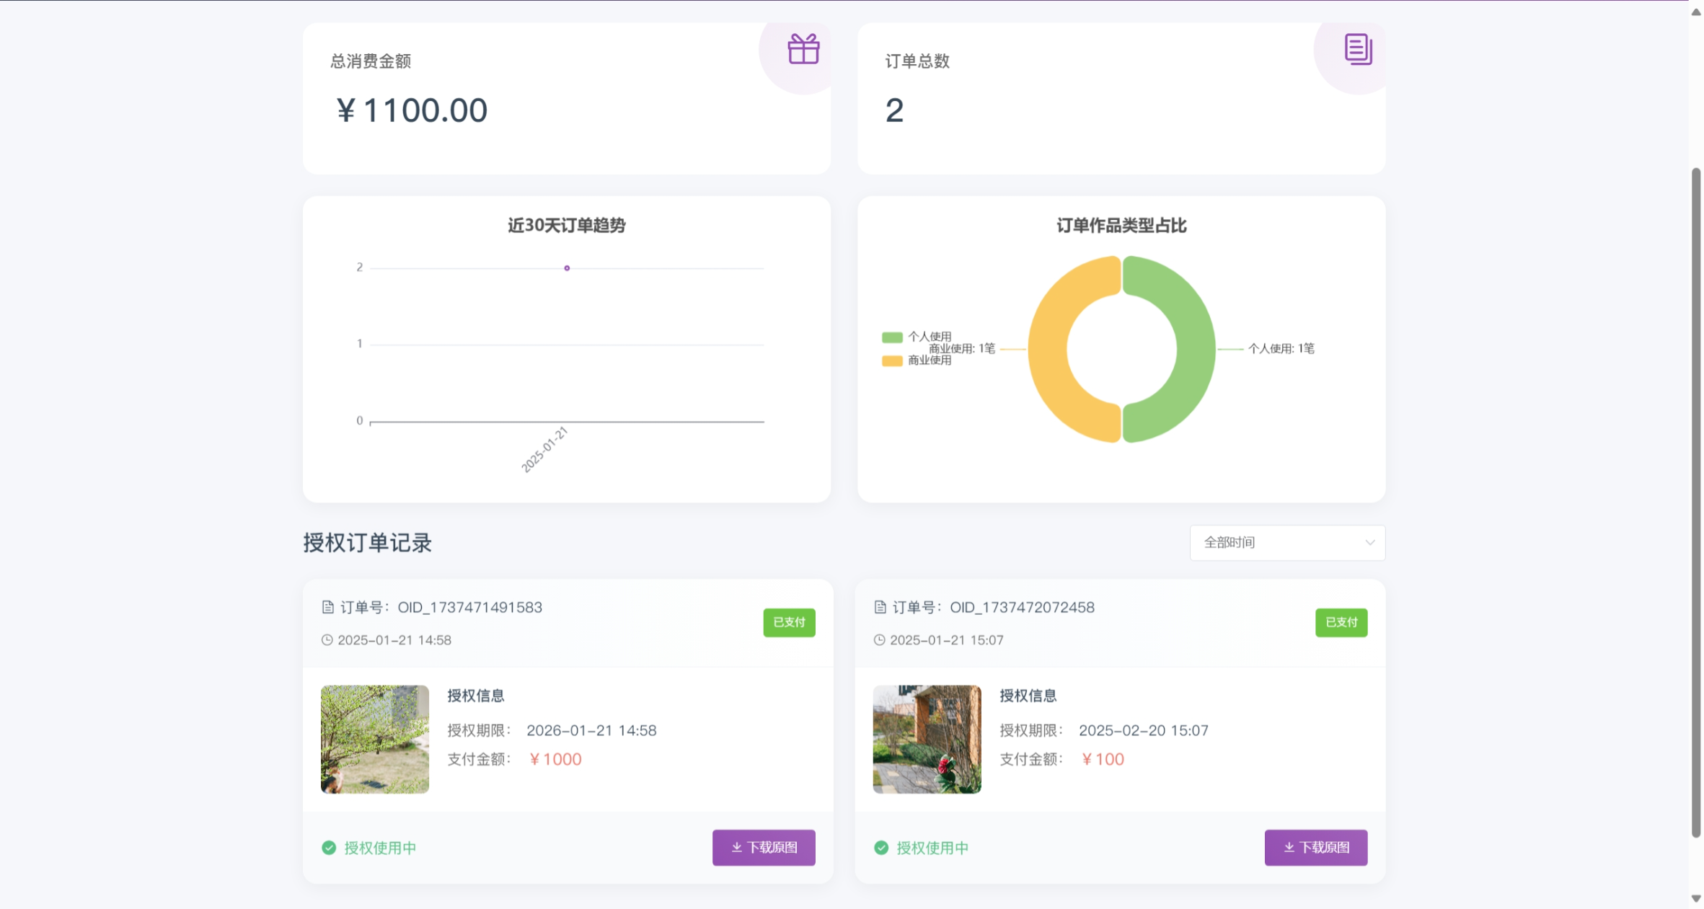Open the tree photo thumbnail in first order
This screenshot has width=1704, height=909.
click(375, 739)
